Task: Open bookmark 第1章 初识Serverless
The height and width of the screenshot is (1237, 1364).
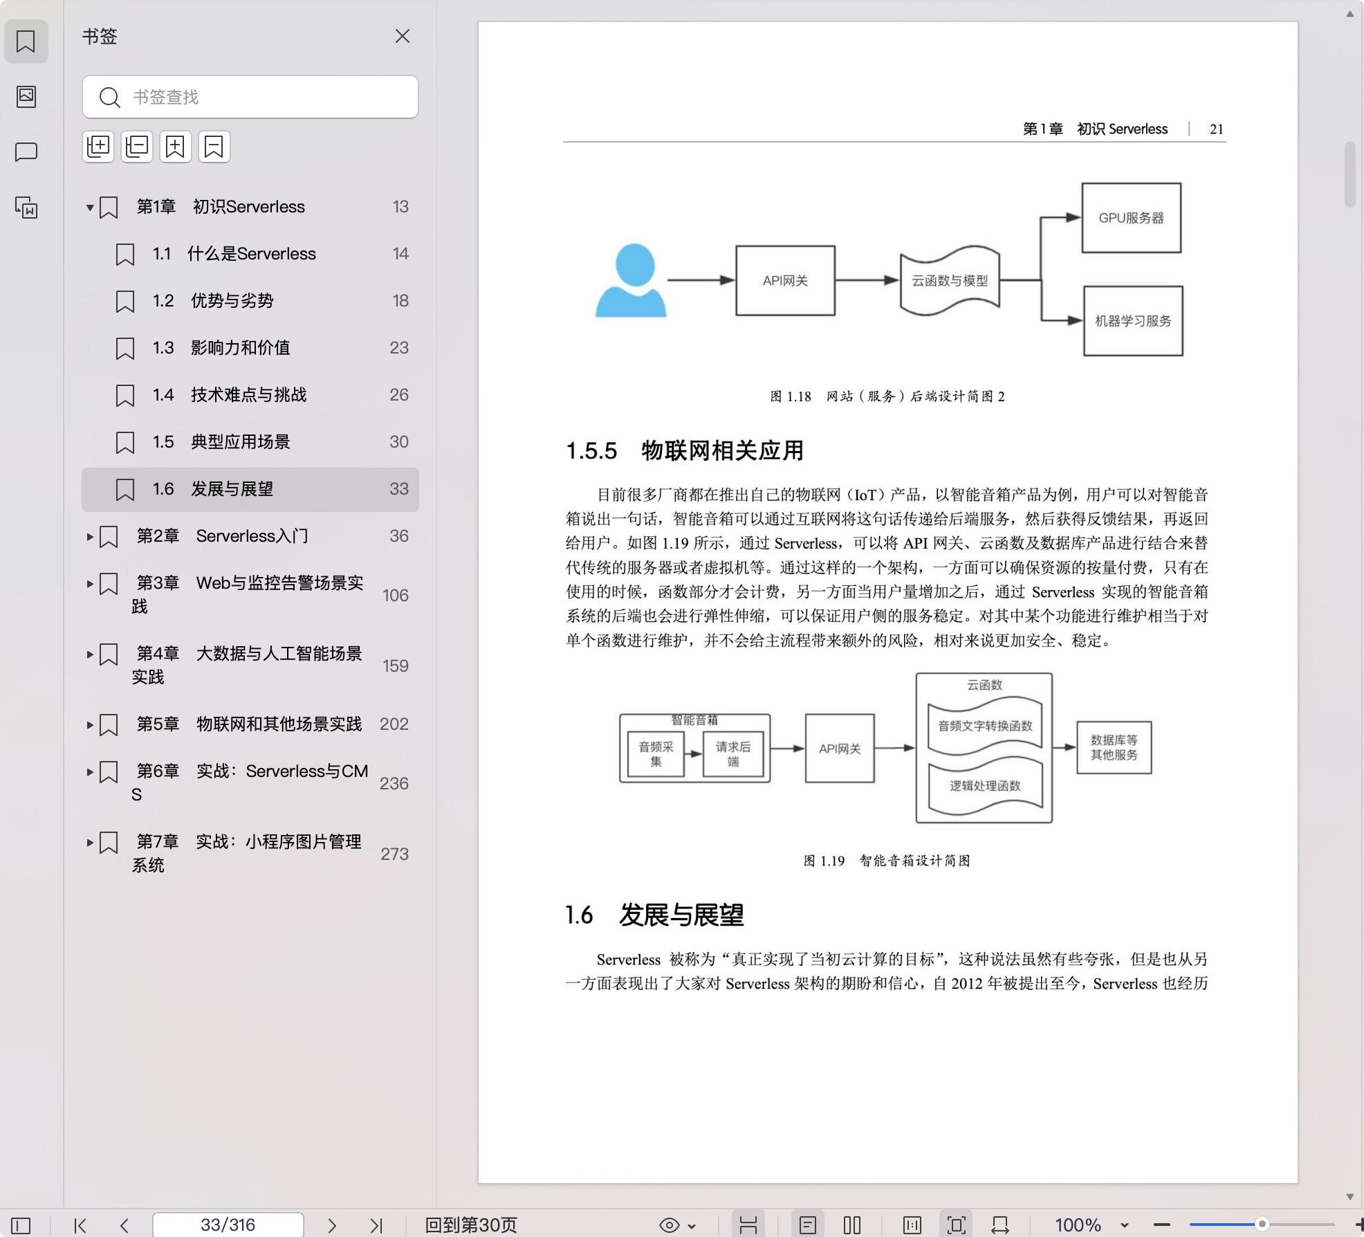Action: coord(250,207)
